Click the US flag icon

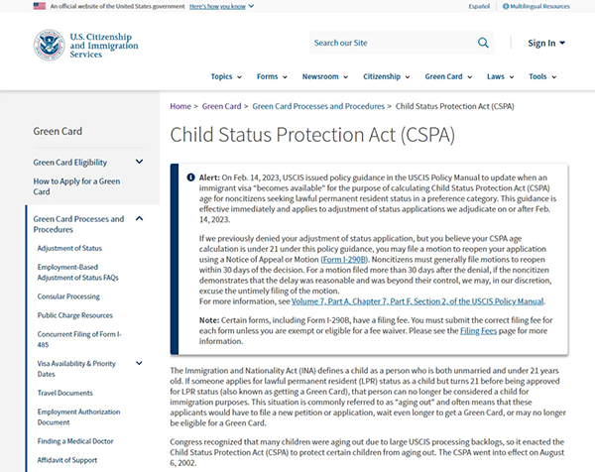pos(40,6)
